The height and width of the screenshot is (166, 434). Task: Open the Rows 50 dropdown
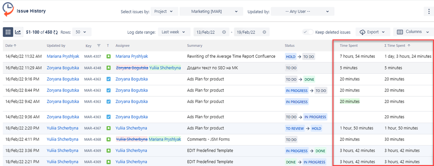point(82,32)
